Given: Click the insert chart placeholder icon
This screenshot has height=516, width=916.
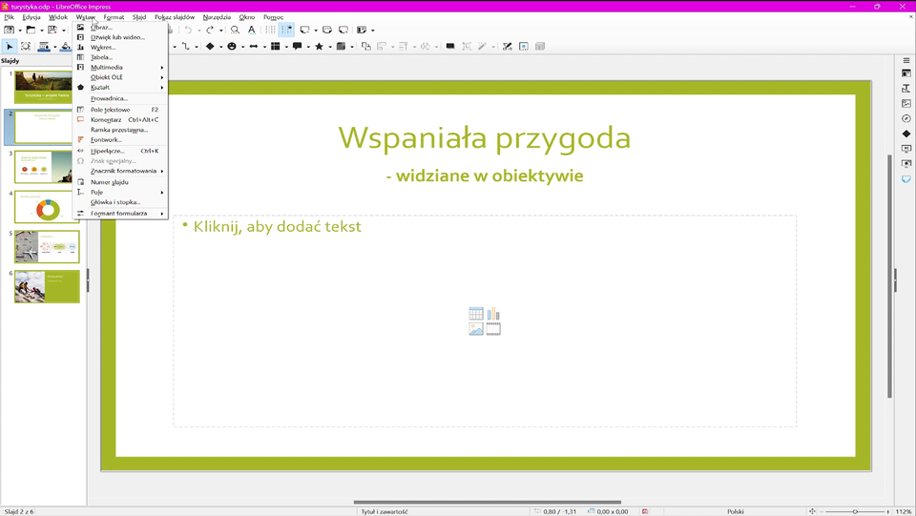Looking at the screenshot, I should [x=493, y=314].
